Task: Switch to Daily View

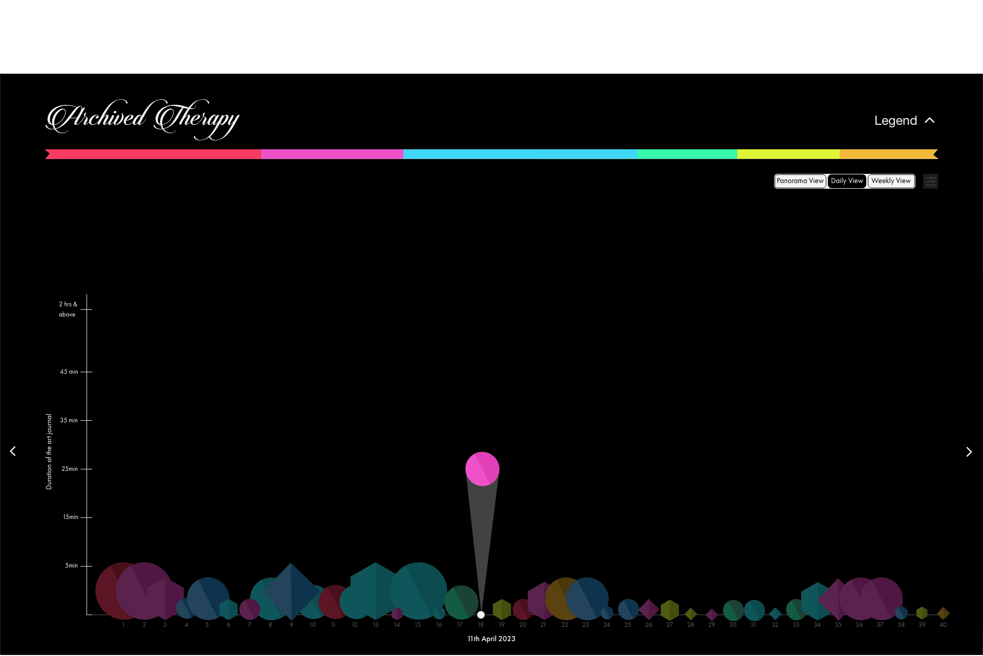Action: [x=847, y=181]
